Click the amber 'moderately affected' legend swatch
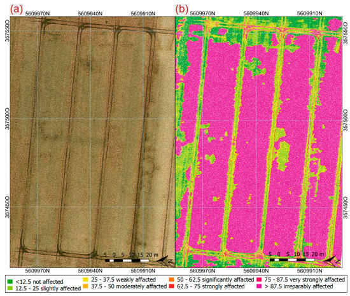The height and width of the screenshot is (296, 350). coord(85,286)
